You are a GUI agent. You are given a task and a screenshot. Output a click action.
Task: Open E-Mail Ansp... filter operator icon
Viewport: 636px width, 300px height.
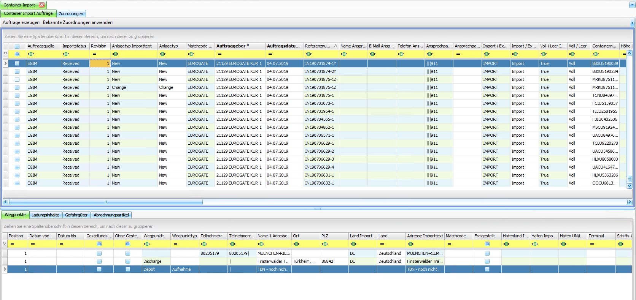coord(372,54)
